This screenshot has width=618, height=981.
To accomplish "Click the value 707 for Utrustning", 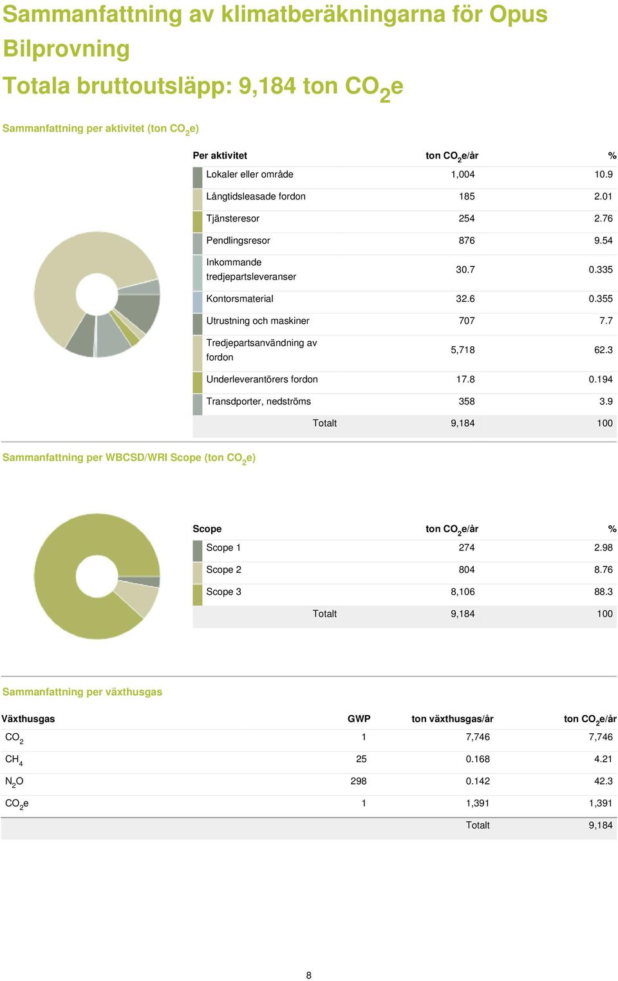I will (x=467, y=321).
